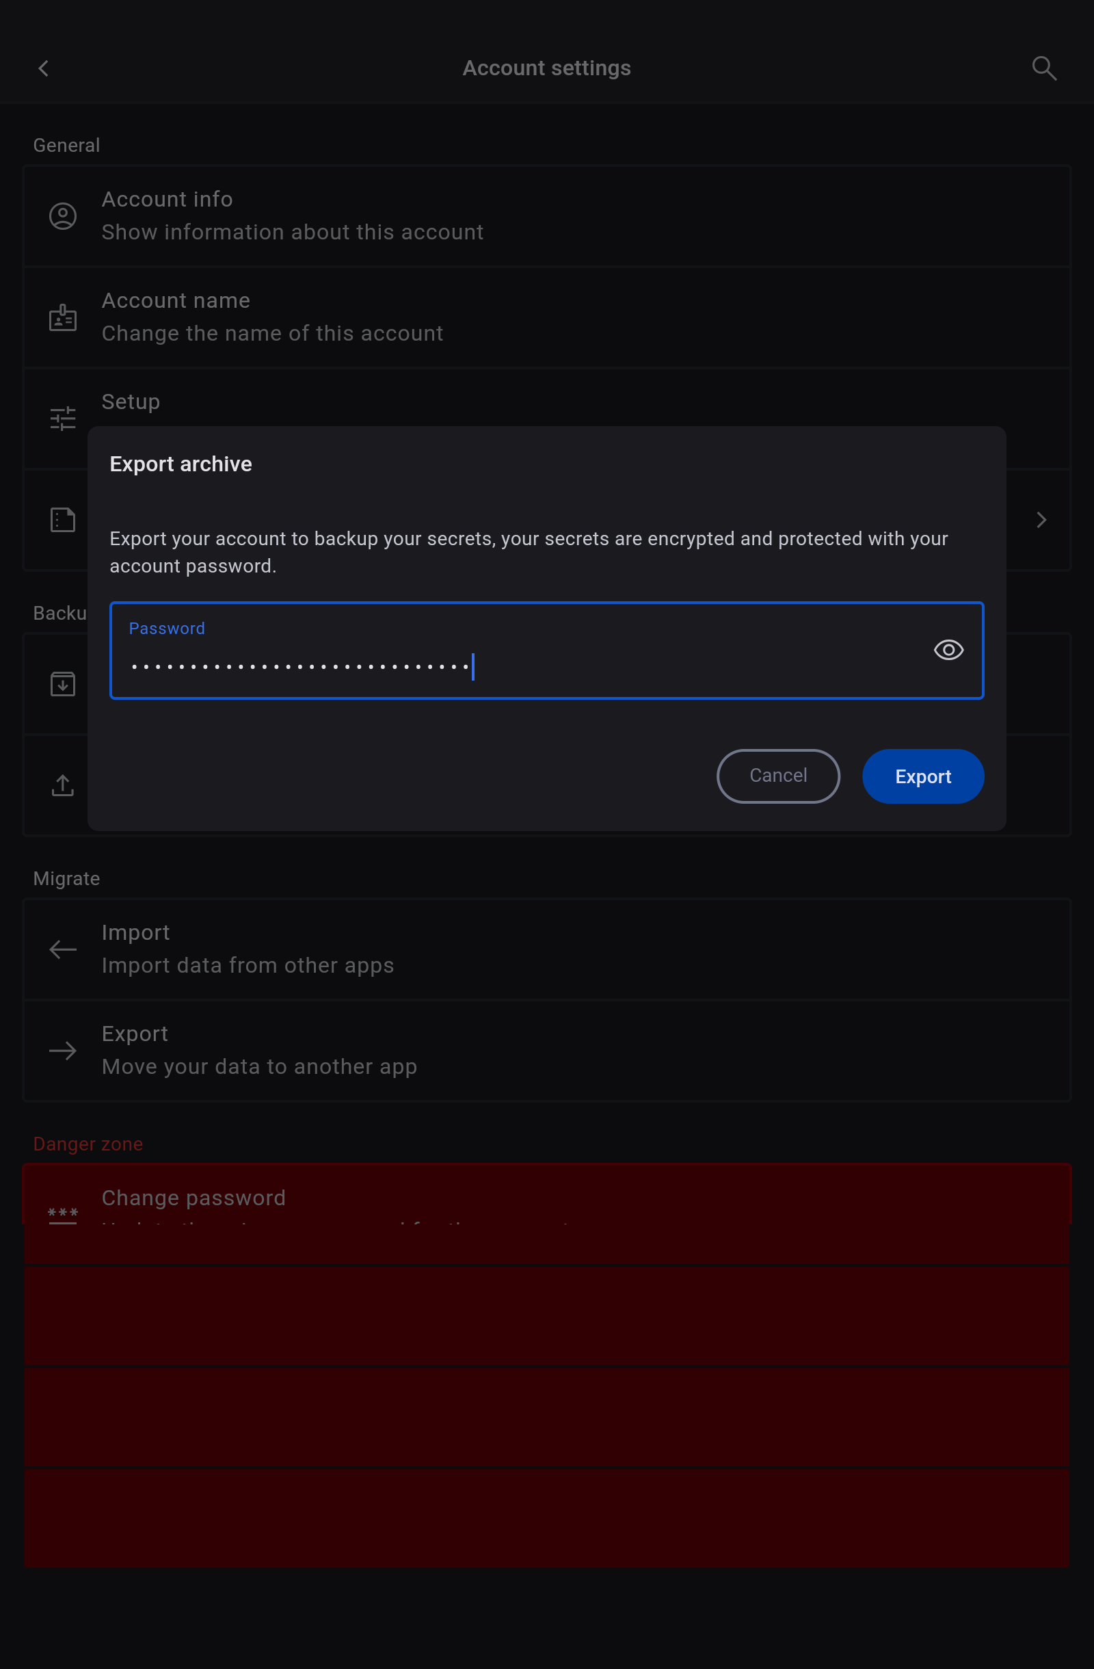
Task: Click the Account name badge icon
Action: pyautogui.click(x=63, y=317)
